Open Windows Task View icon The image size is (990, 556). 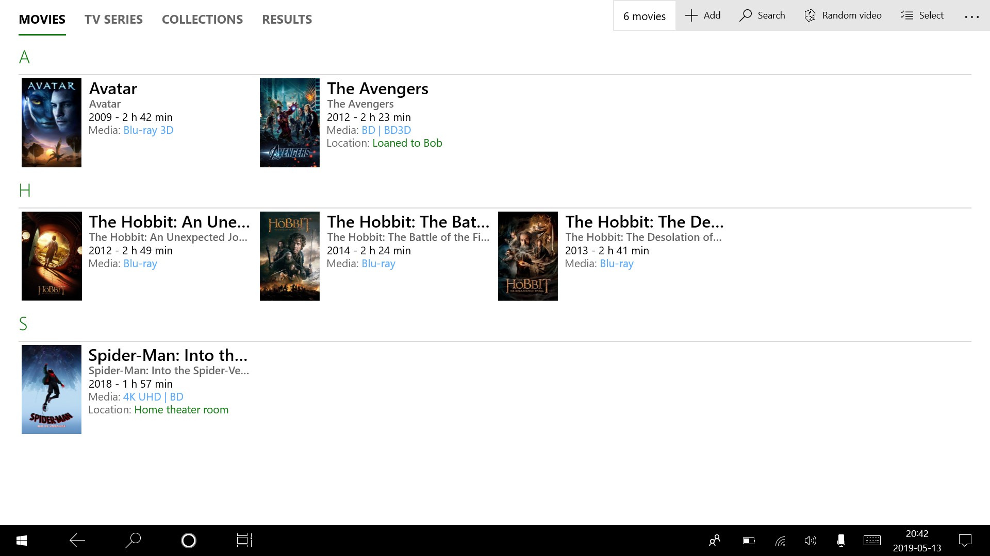tap(244, 541)
